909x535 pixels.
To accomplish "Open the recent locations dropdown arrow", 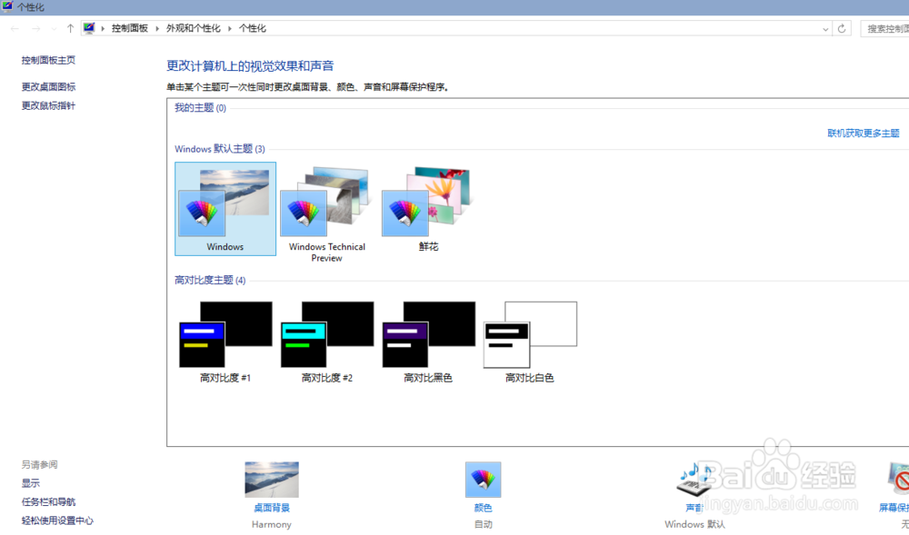I will pos(54,29).
